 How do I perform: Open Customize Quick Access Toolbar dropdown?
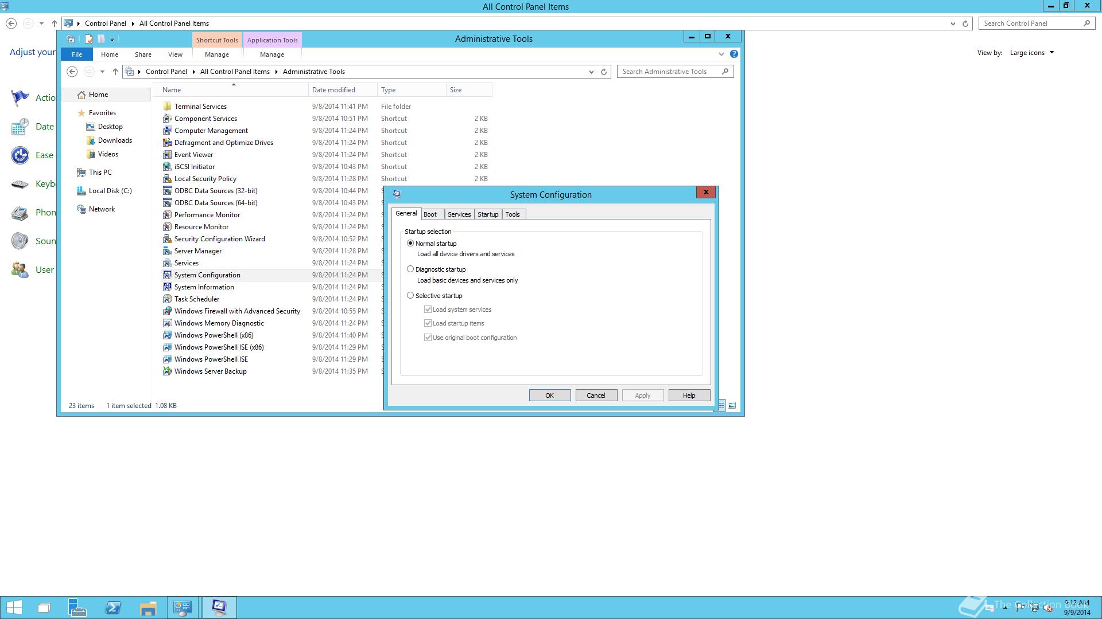pos(112,39)
